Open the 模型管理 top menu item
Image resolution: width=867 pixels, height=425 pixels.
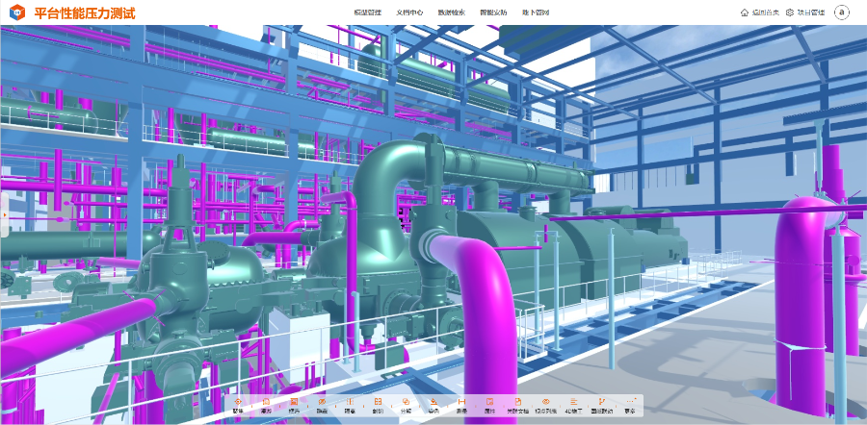(368, 12)
